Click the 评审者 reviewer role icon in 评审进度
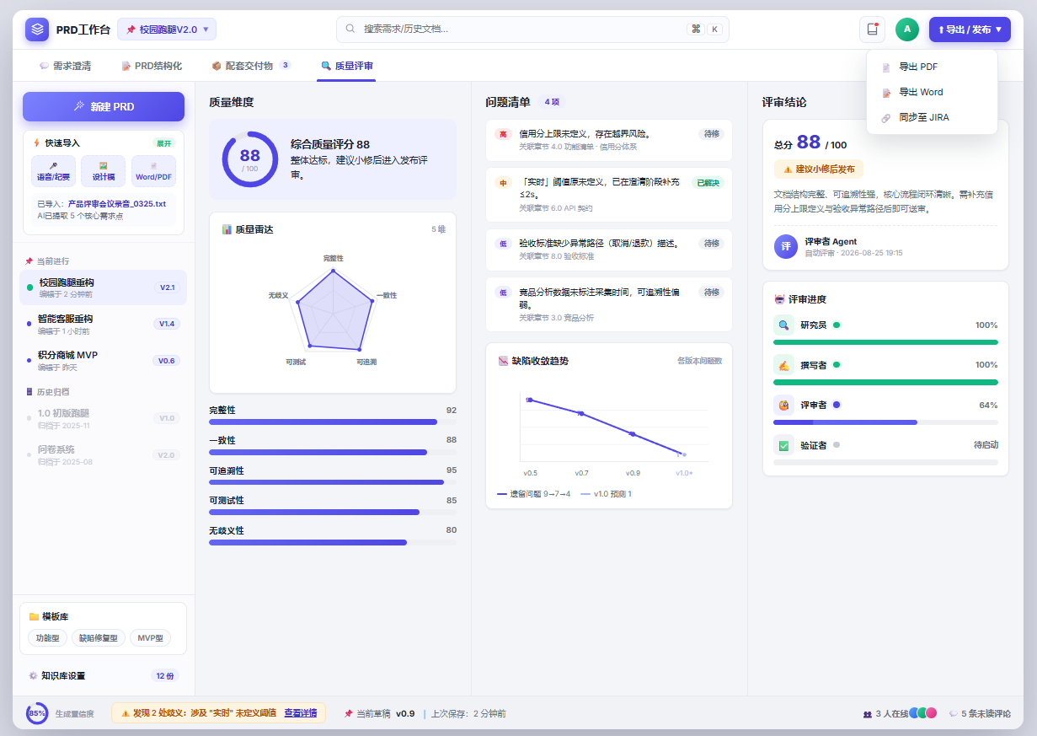Image resolution: width=1037 pixels, height=736 pixels. point(783,405)
